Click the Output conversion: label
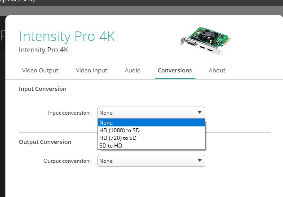283x197 pixels. pos(67,161)
